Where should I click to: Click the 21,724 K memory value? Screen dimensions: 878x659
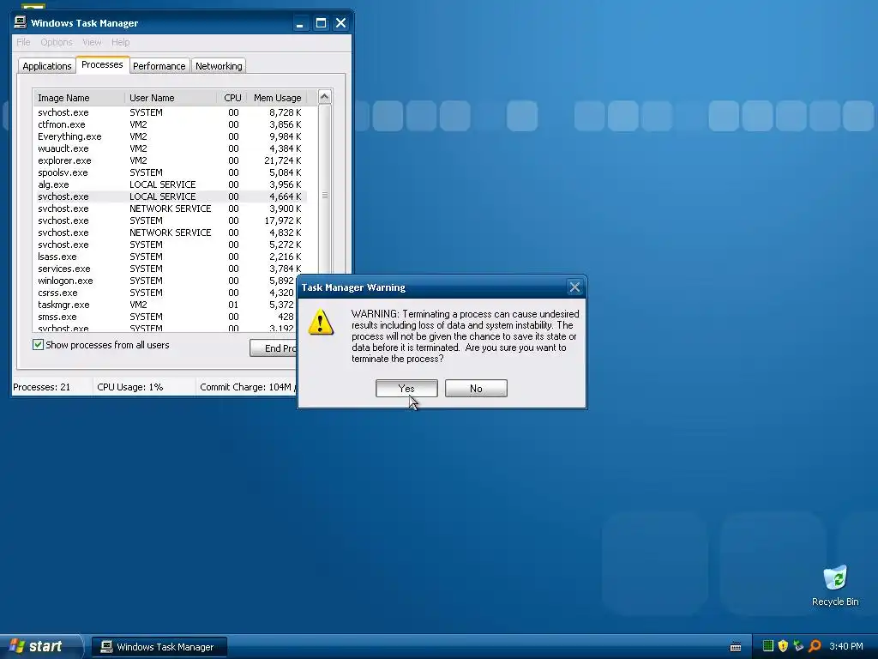click(x=283, y=160)
